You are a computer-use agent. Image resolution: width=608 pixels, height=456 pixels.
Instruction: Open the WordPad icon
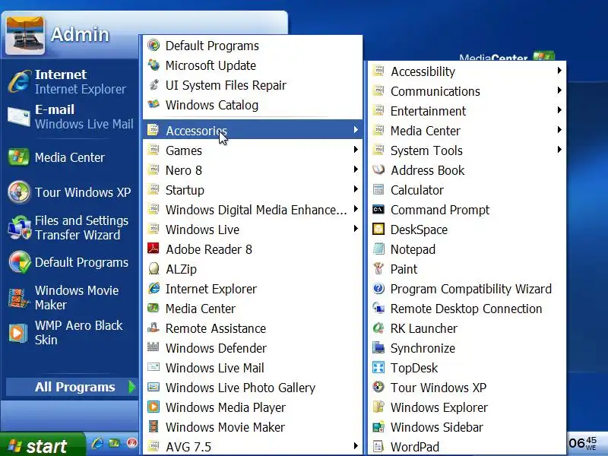378,447
